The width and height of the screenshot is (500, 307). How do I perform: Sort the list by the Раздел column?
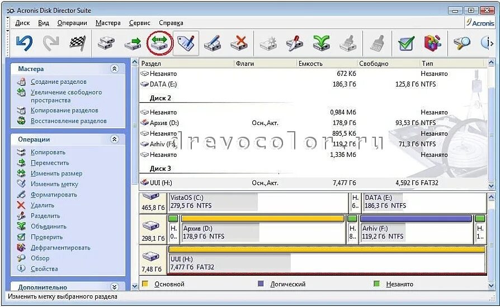click(x=186, y=64)
